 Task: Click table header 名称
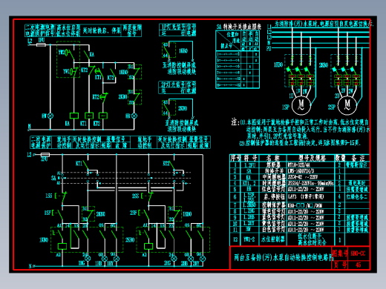[x=273, y=158]
